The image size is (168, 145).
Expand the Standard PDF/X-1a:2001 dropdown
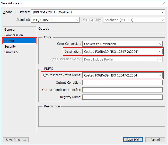[55, 20]
